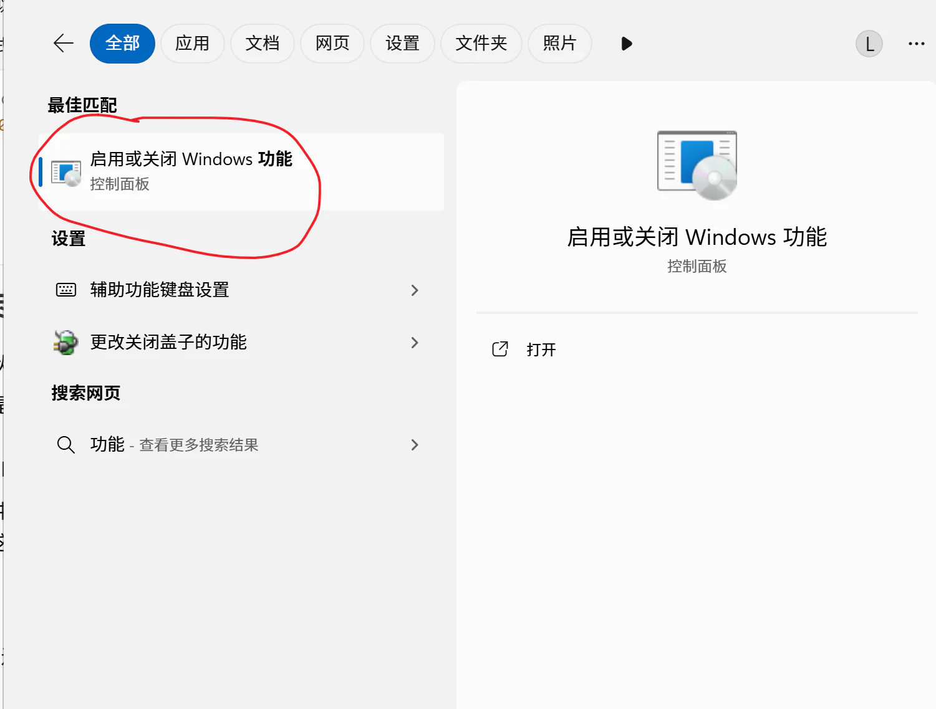
Task: Open the L user account avatar
Action: (x=869, y=44)
